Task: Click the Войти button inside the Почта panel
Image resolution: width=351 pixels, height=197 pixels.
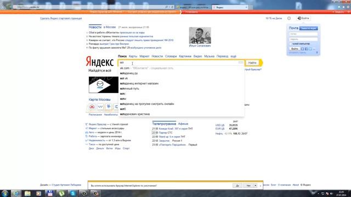Action: (295, 49)
